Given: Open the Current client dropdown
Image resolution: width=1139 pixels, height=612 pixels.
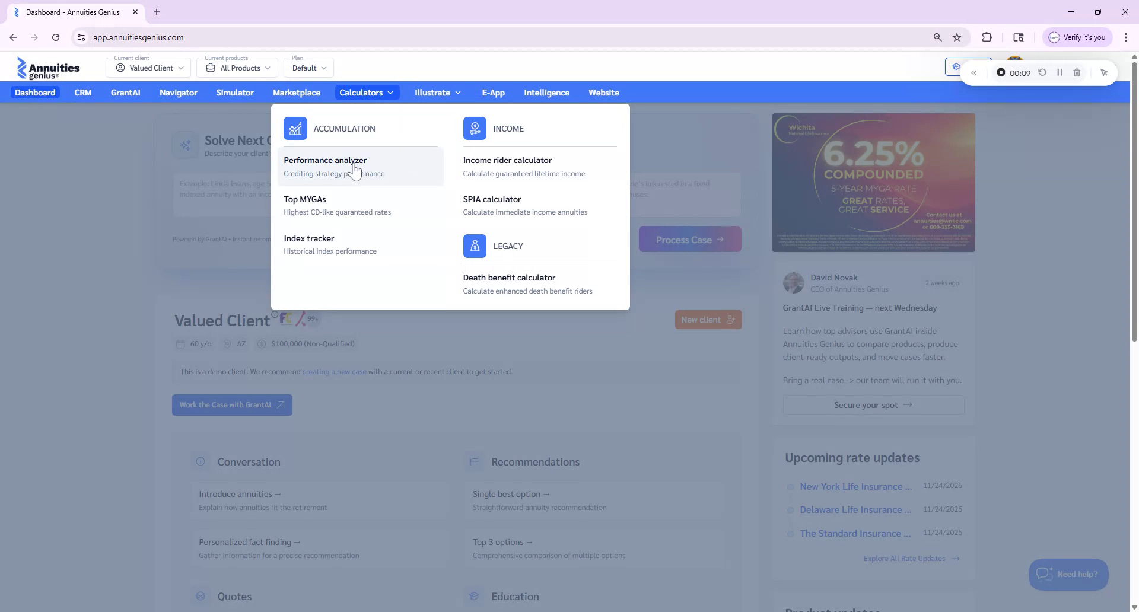Looking at the screenshot, I should (x=148, y=68).
